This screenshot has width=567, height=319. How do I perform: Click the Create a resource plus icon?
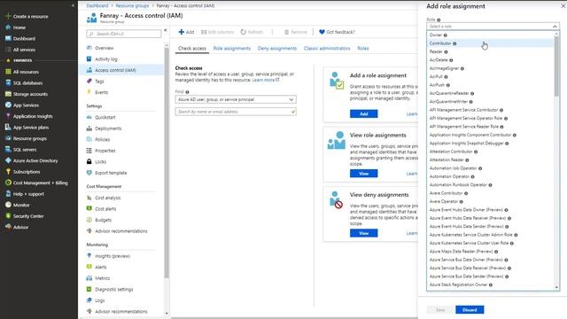click(x=8, y=16)
